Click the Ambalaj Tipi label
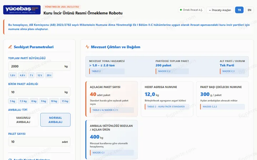 [x=18, y=110]
